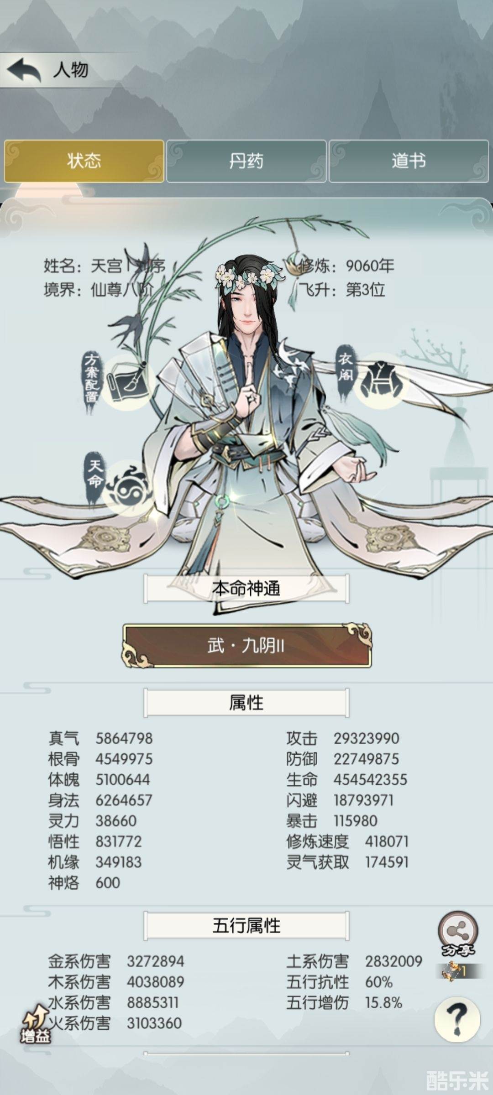The width and height of the screenshot is (493, 1095).
Task: Open the 衣阁 wardrobe icon
Action: click(x=382, y=380)
